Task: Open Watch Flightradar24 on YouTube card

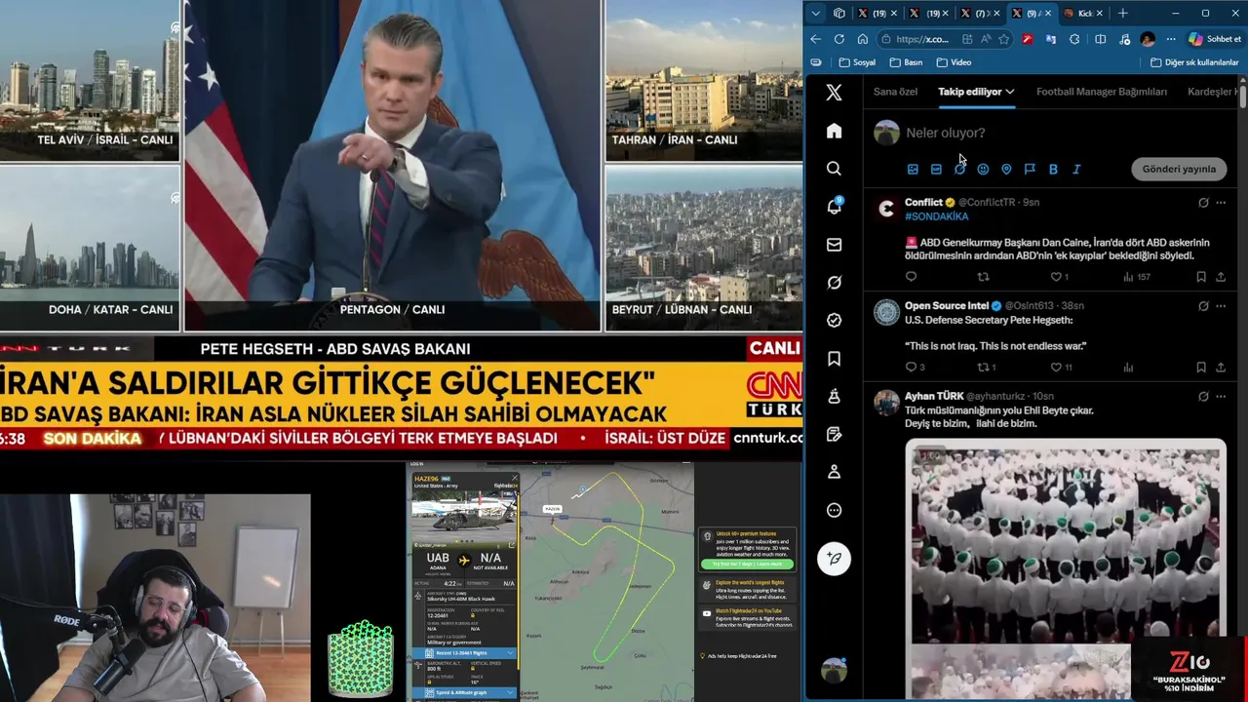Action: tap(748, 617)
